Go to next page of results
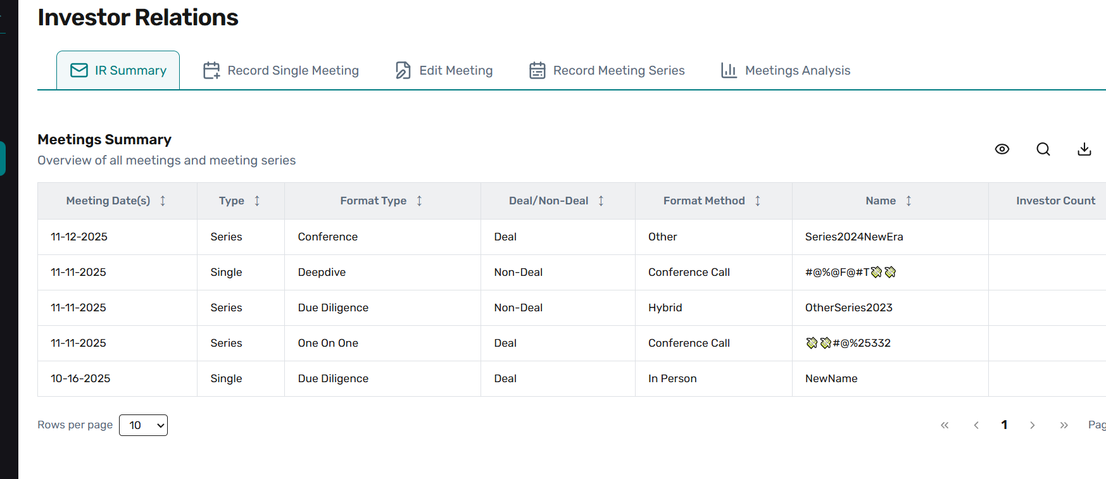 click(1032, 425)
